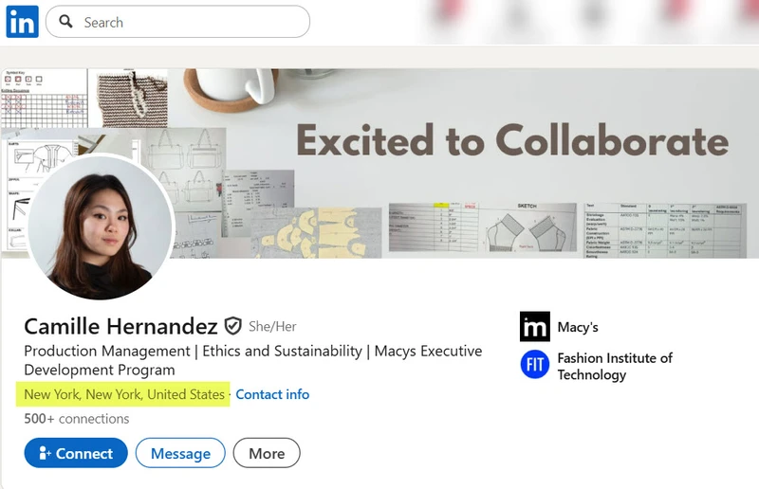This screenshot has height=489, width=759.
Task: Click the She/Her pronouns label
Action: coord(272,327)
